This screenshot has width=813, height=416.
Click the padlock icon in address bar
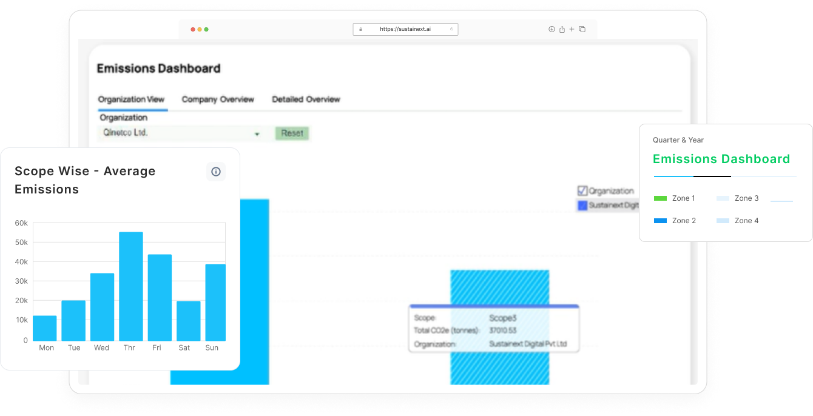(x=360, y=29)
